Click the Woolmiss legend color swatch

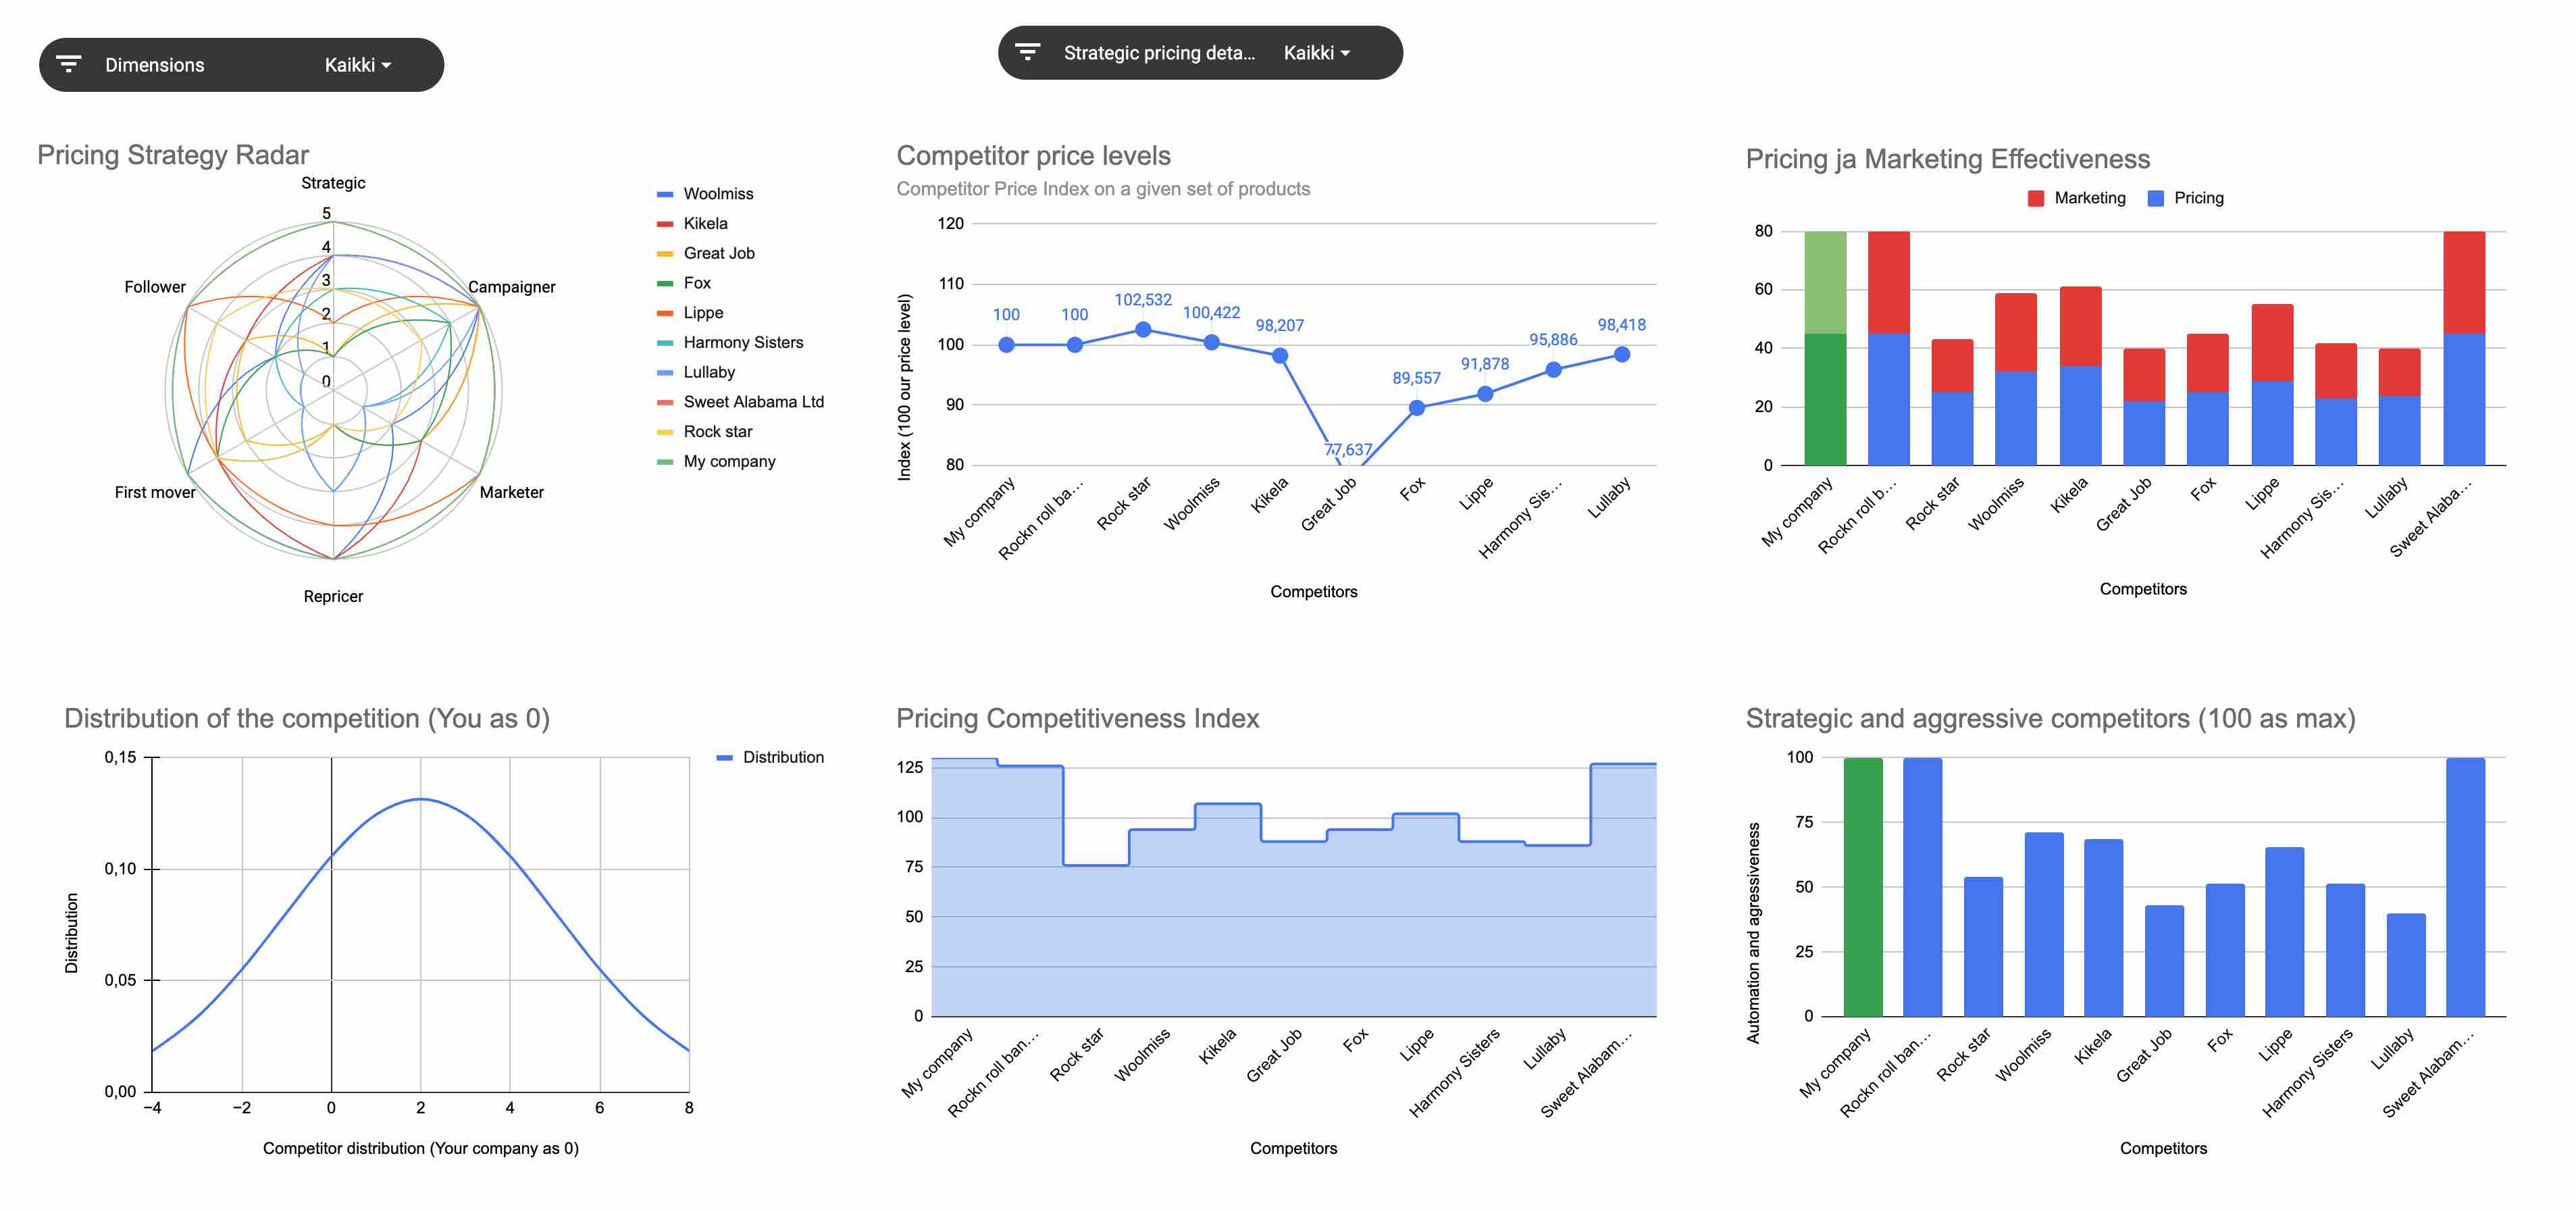[665, 194]
